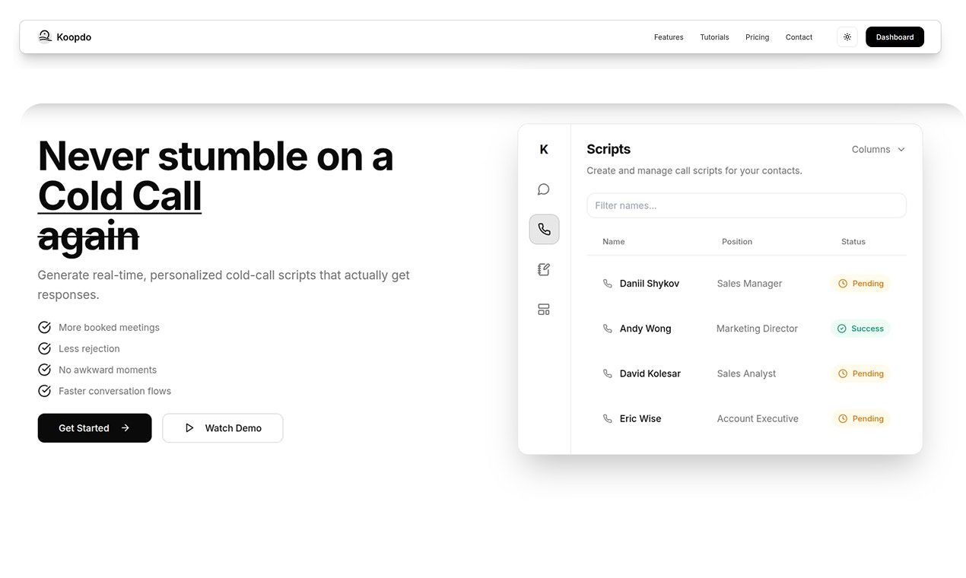Click the K logo atop the app sidebar
This screenshot has height=578, width=966.
pyautogui.click(x=543, y=149)
